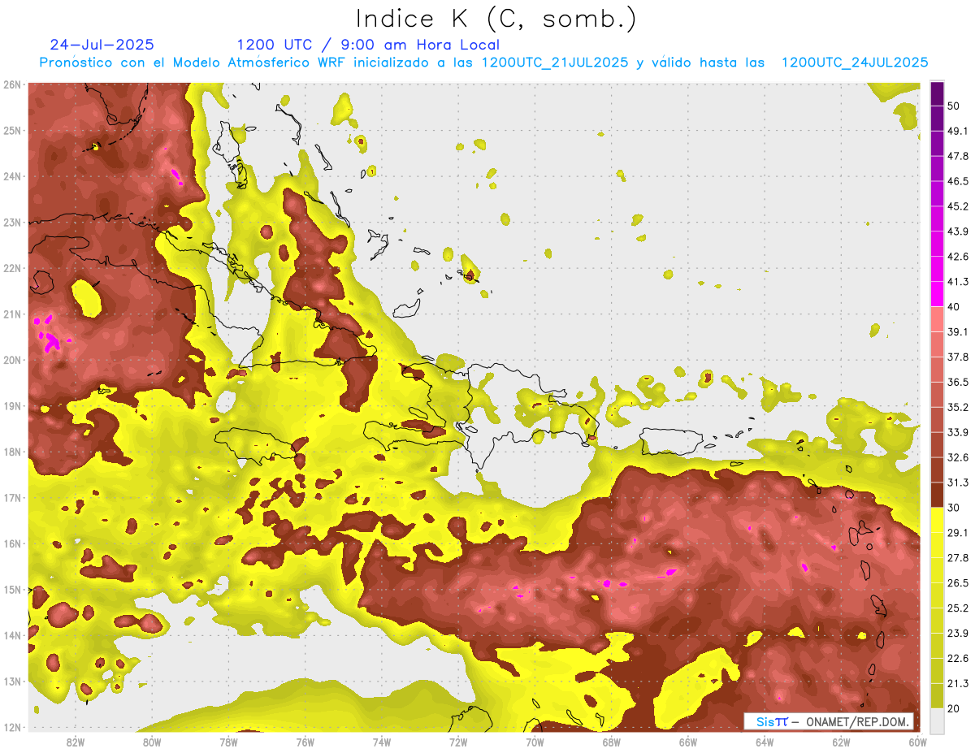Click colorbar value '29.1'

click(x=958, y=532)
